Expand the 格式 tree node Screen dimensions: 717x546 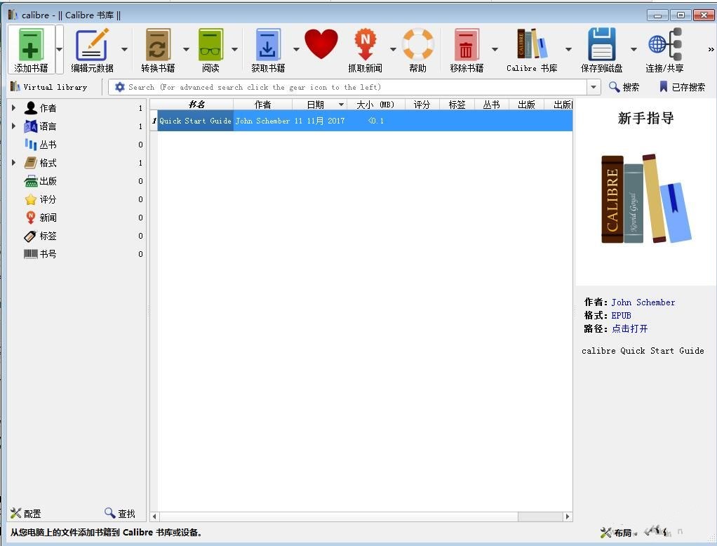[14, 162]
